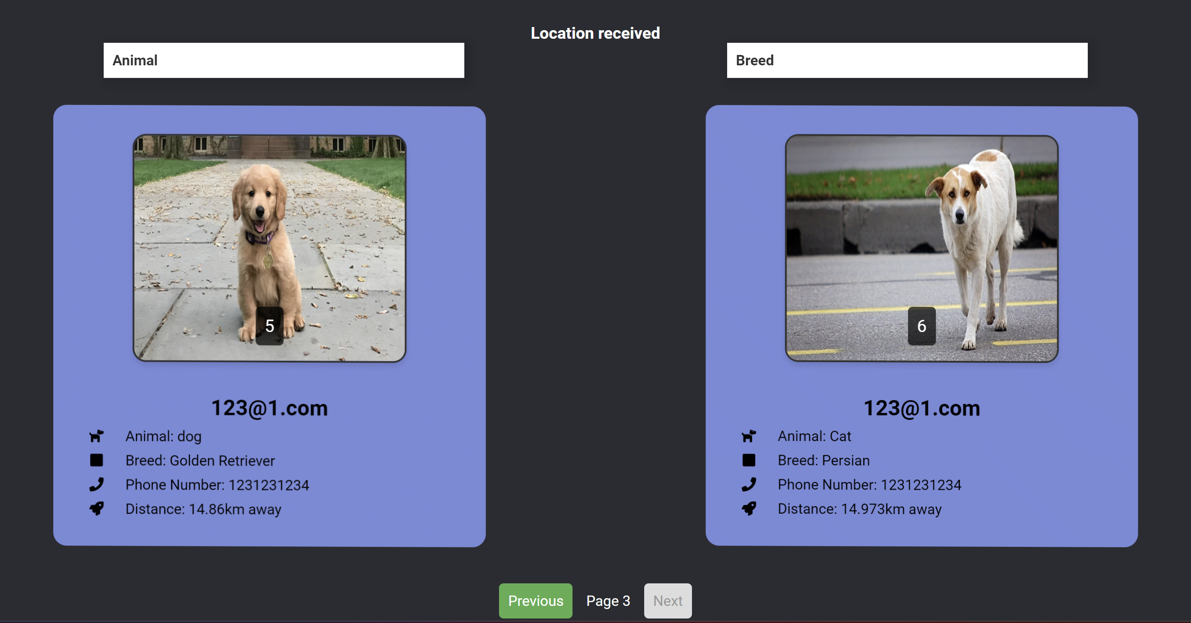Click the 123@1.com heading on Golden Retriever card
Screen dimensions: 1191x623
coord(270,408)
